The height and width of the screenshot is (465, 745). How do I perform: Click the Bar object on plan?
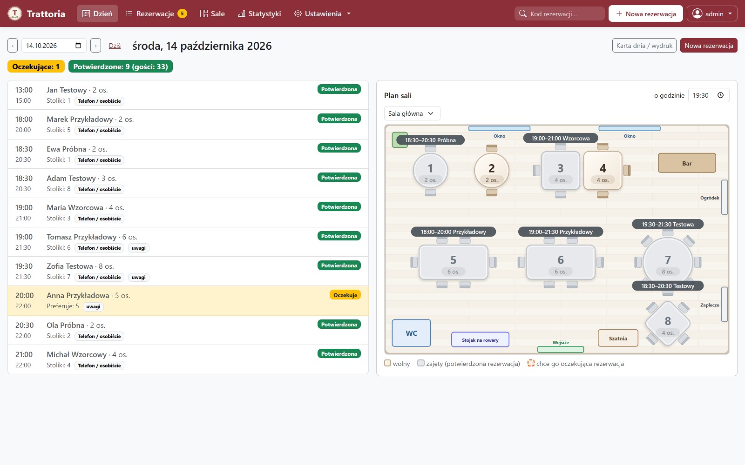687,163
